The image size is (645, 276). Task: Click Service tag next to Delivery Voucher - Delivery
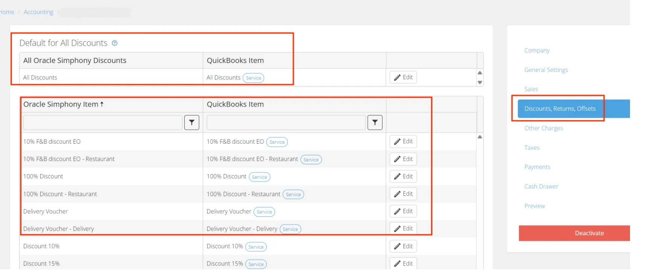[290, 229]
